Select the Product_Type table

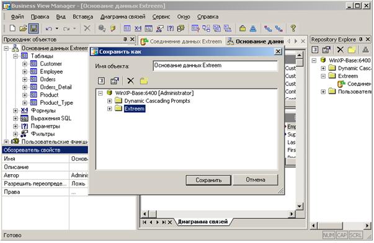(x=56, y=103)
